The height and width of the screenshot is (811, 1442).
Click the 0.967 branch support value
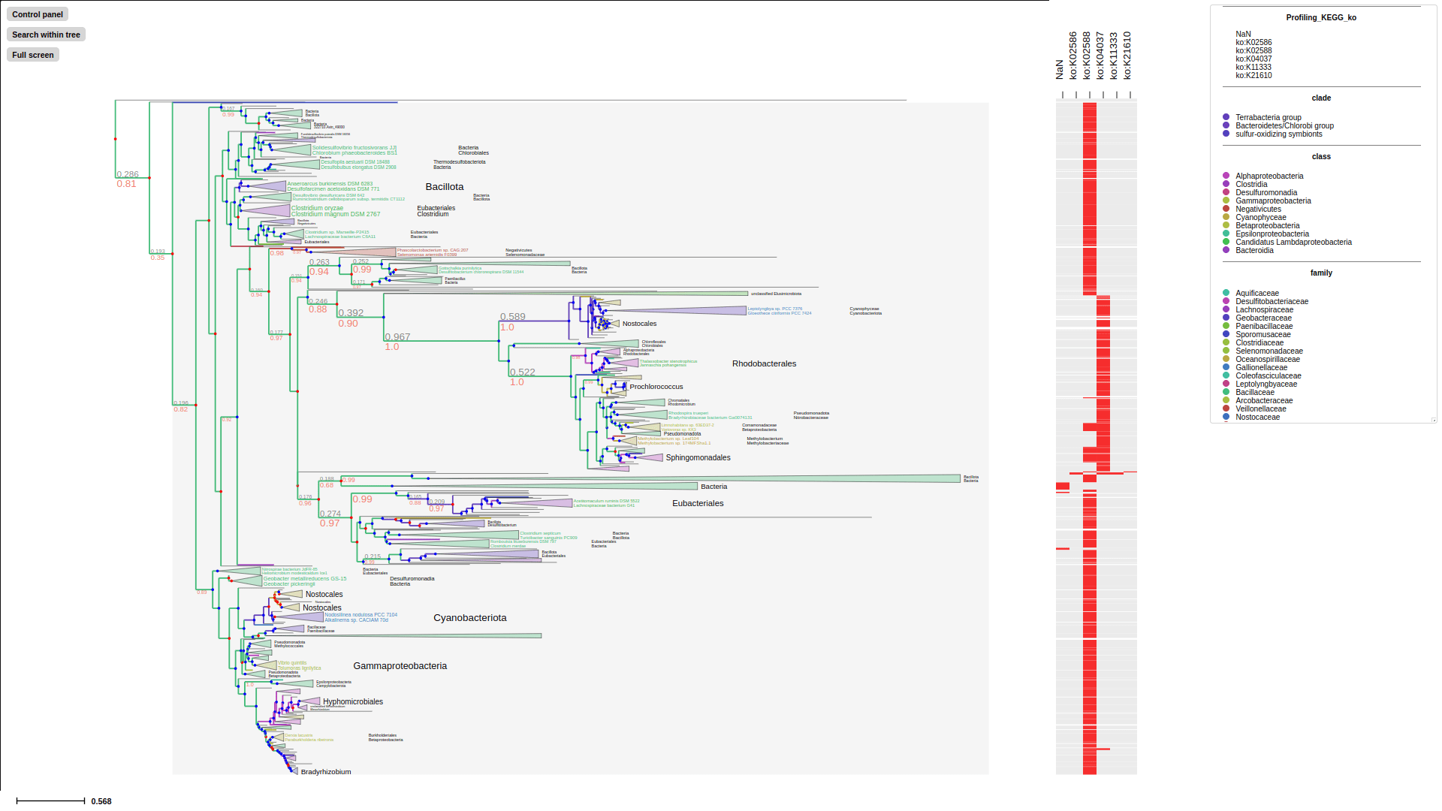pos(398,337)
